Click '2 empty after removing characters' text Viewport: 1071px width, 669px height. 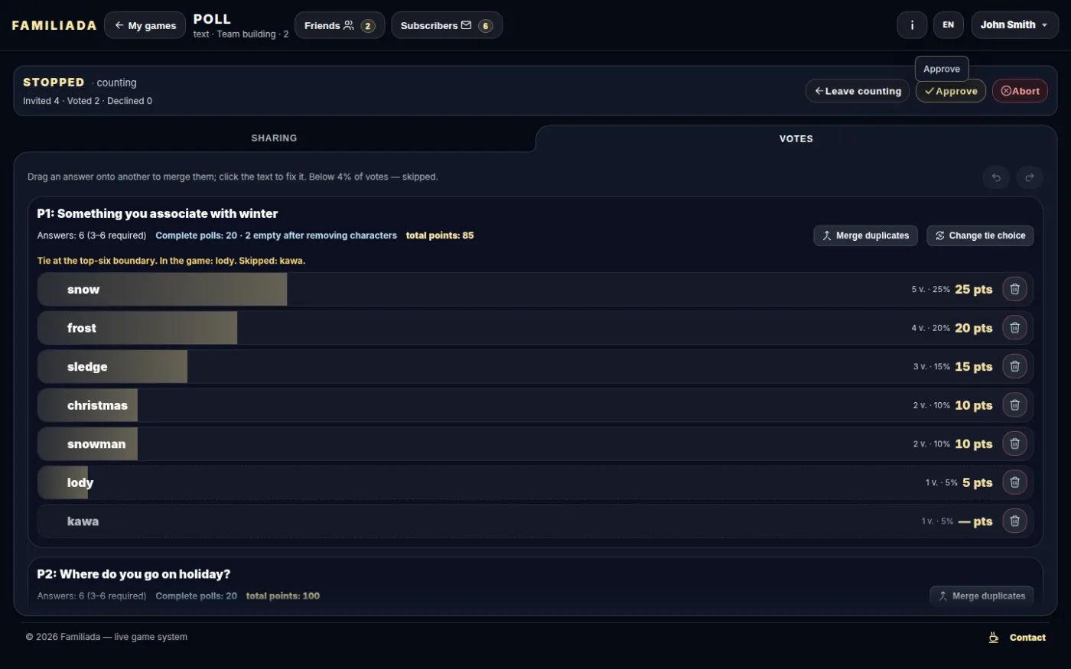[321, 235]
